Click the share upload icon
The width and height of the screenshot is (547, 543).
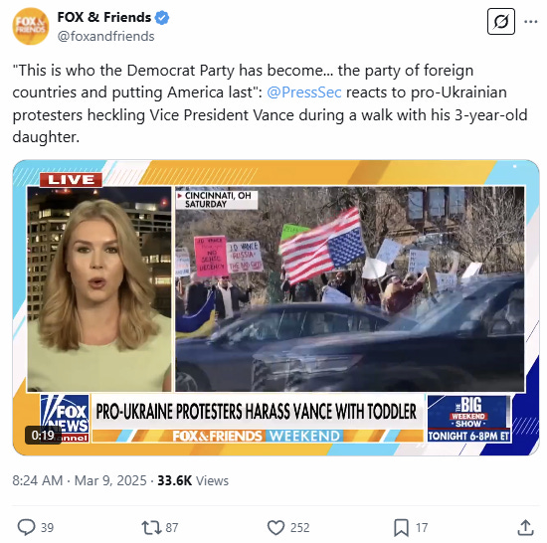(525, 527)
